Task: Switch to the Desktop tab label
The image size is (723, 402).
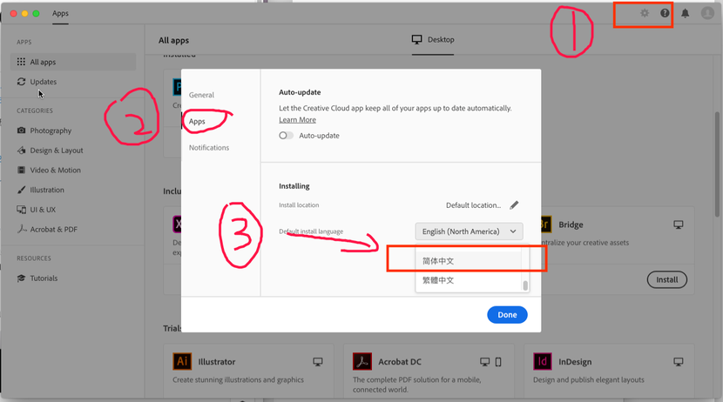Action: click(x=441, y=40)
